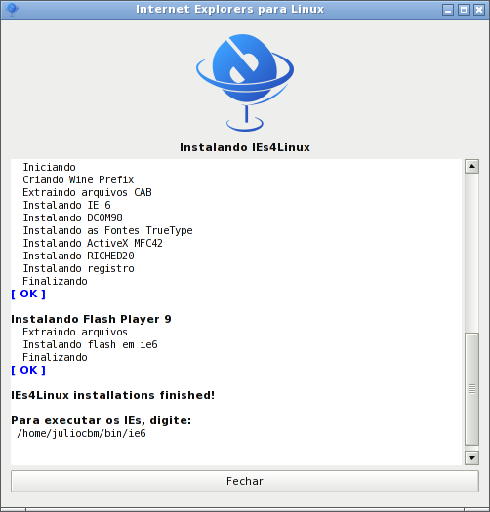Click the 'Extraindo arquivos' Flash line
Viewport: 490px width, 512px height.
tap(75, 333)
